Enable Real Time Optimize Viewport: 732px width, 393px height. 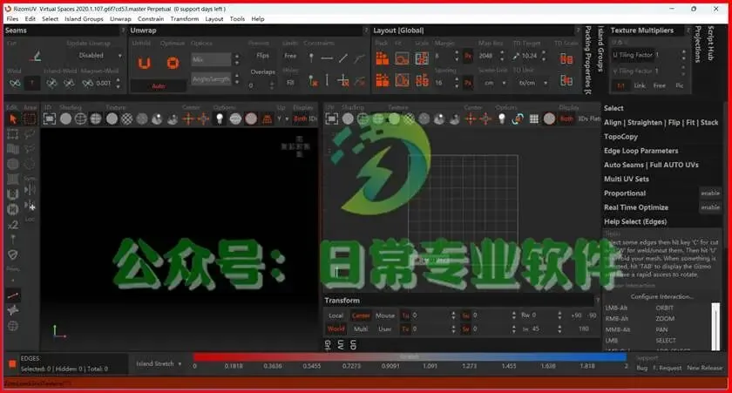click(x=710, y=207)
